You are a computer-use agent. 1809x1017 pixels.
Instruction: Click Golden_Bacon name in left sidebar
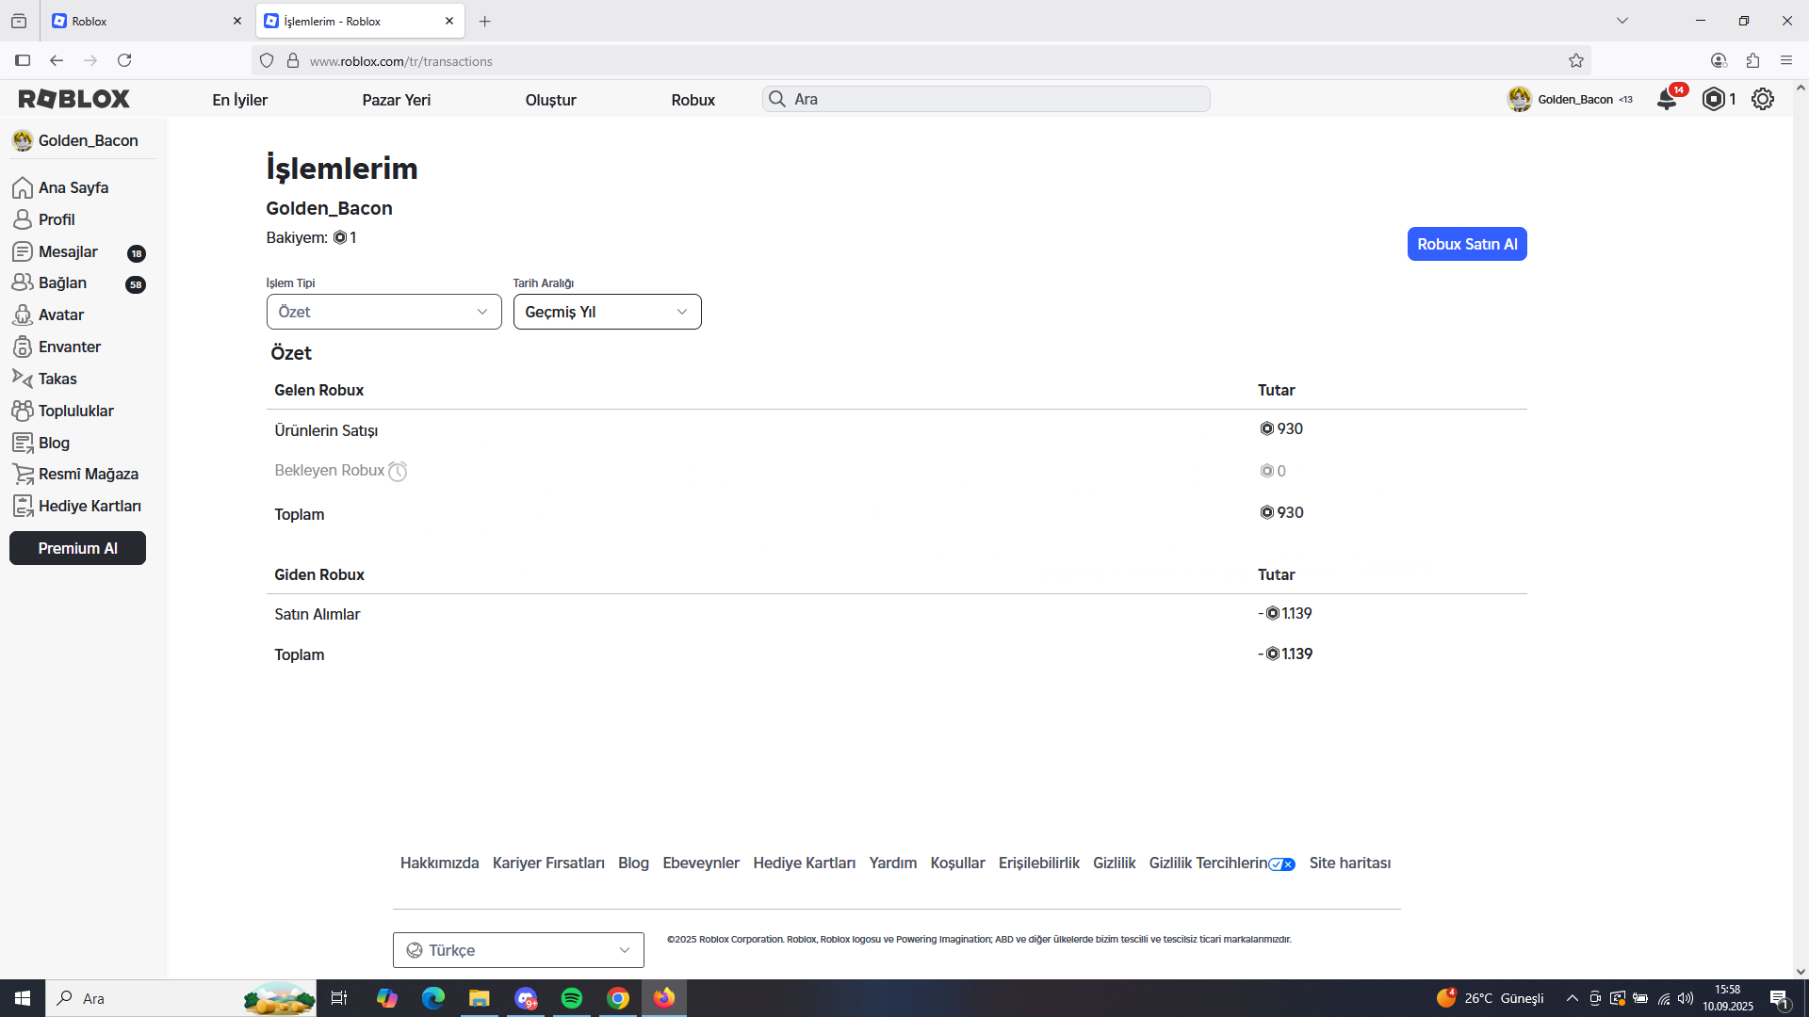click(x=89, y=140)
